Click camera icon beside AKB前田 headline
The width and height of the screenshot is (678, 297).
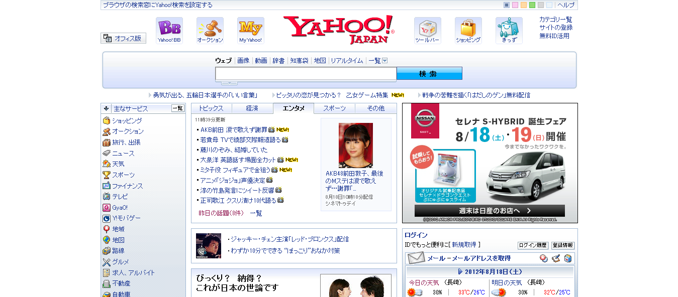tap(271, 129)
